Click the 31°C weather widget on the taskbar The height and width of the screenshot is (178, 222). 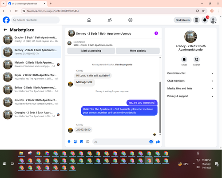click(x=183, y=164)
